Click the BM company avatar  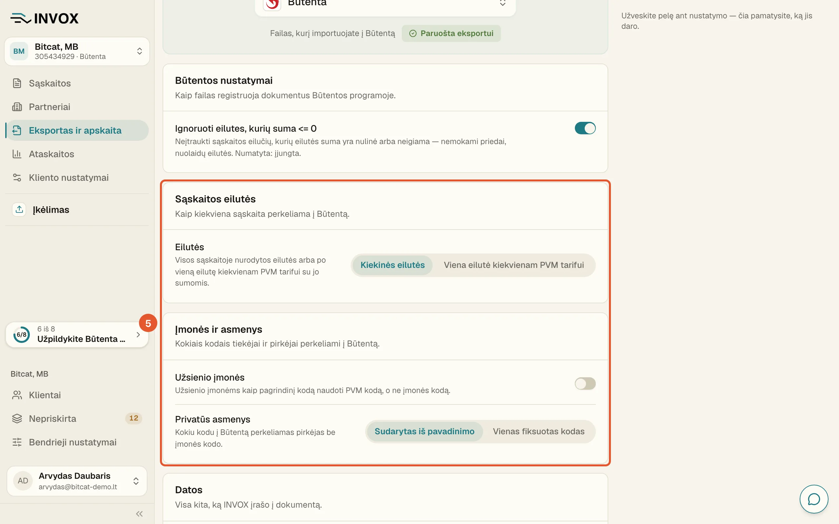click(19, 51)
